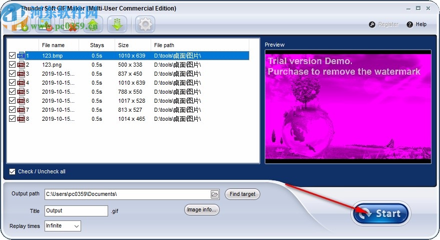Move selected image down with green down arrow
The height and width of the screenshot is (240, 440).
tap(117, 25)
